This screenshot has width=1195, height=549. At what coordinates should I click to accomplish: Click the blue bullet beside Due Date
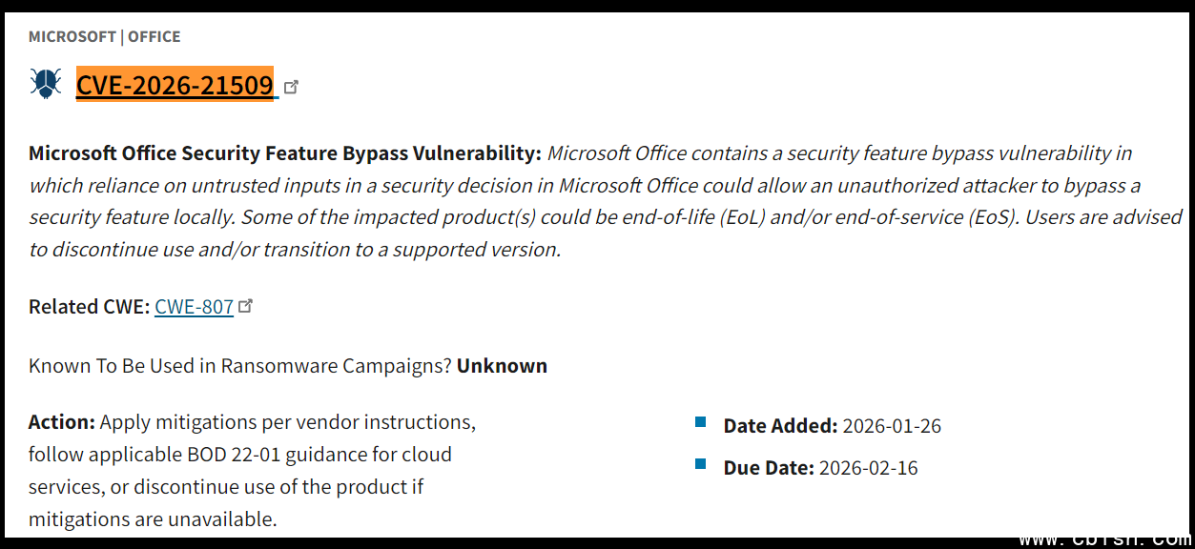coord(701,464)
